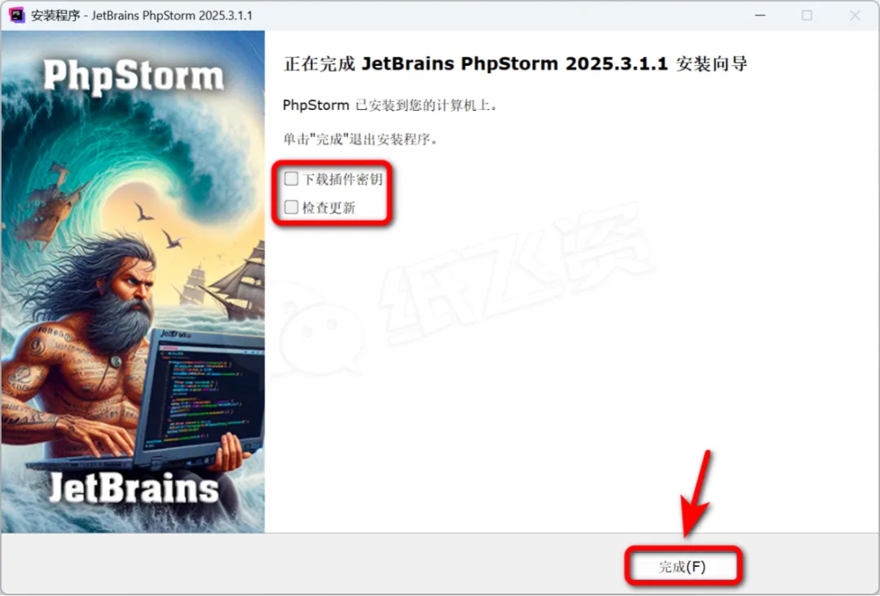Click the 完成(F) finish button

tap(683, 566)
